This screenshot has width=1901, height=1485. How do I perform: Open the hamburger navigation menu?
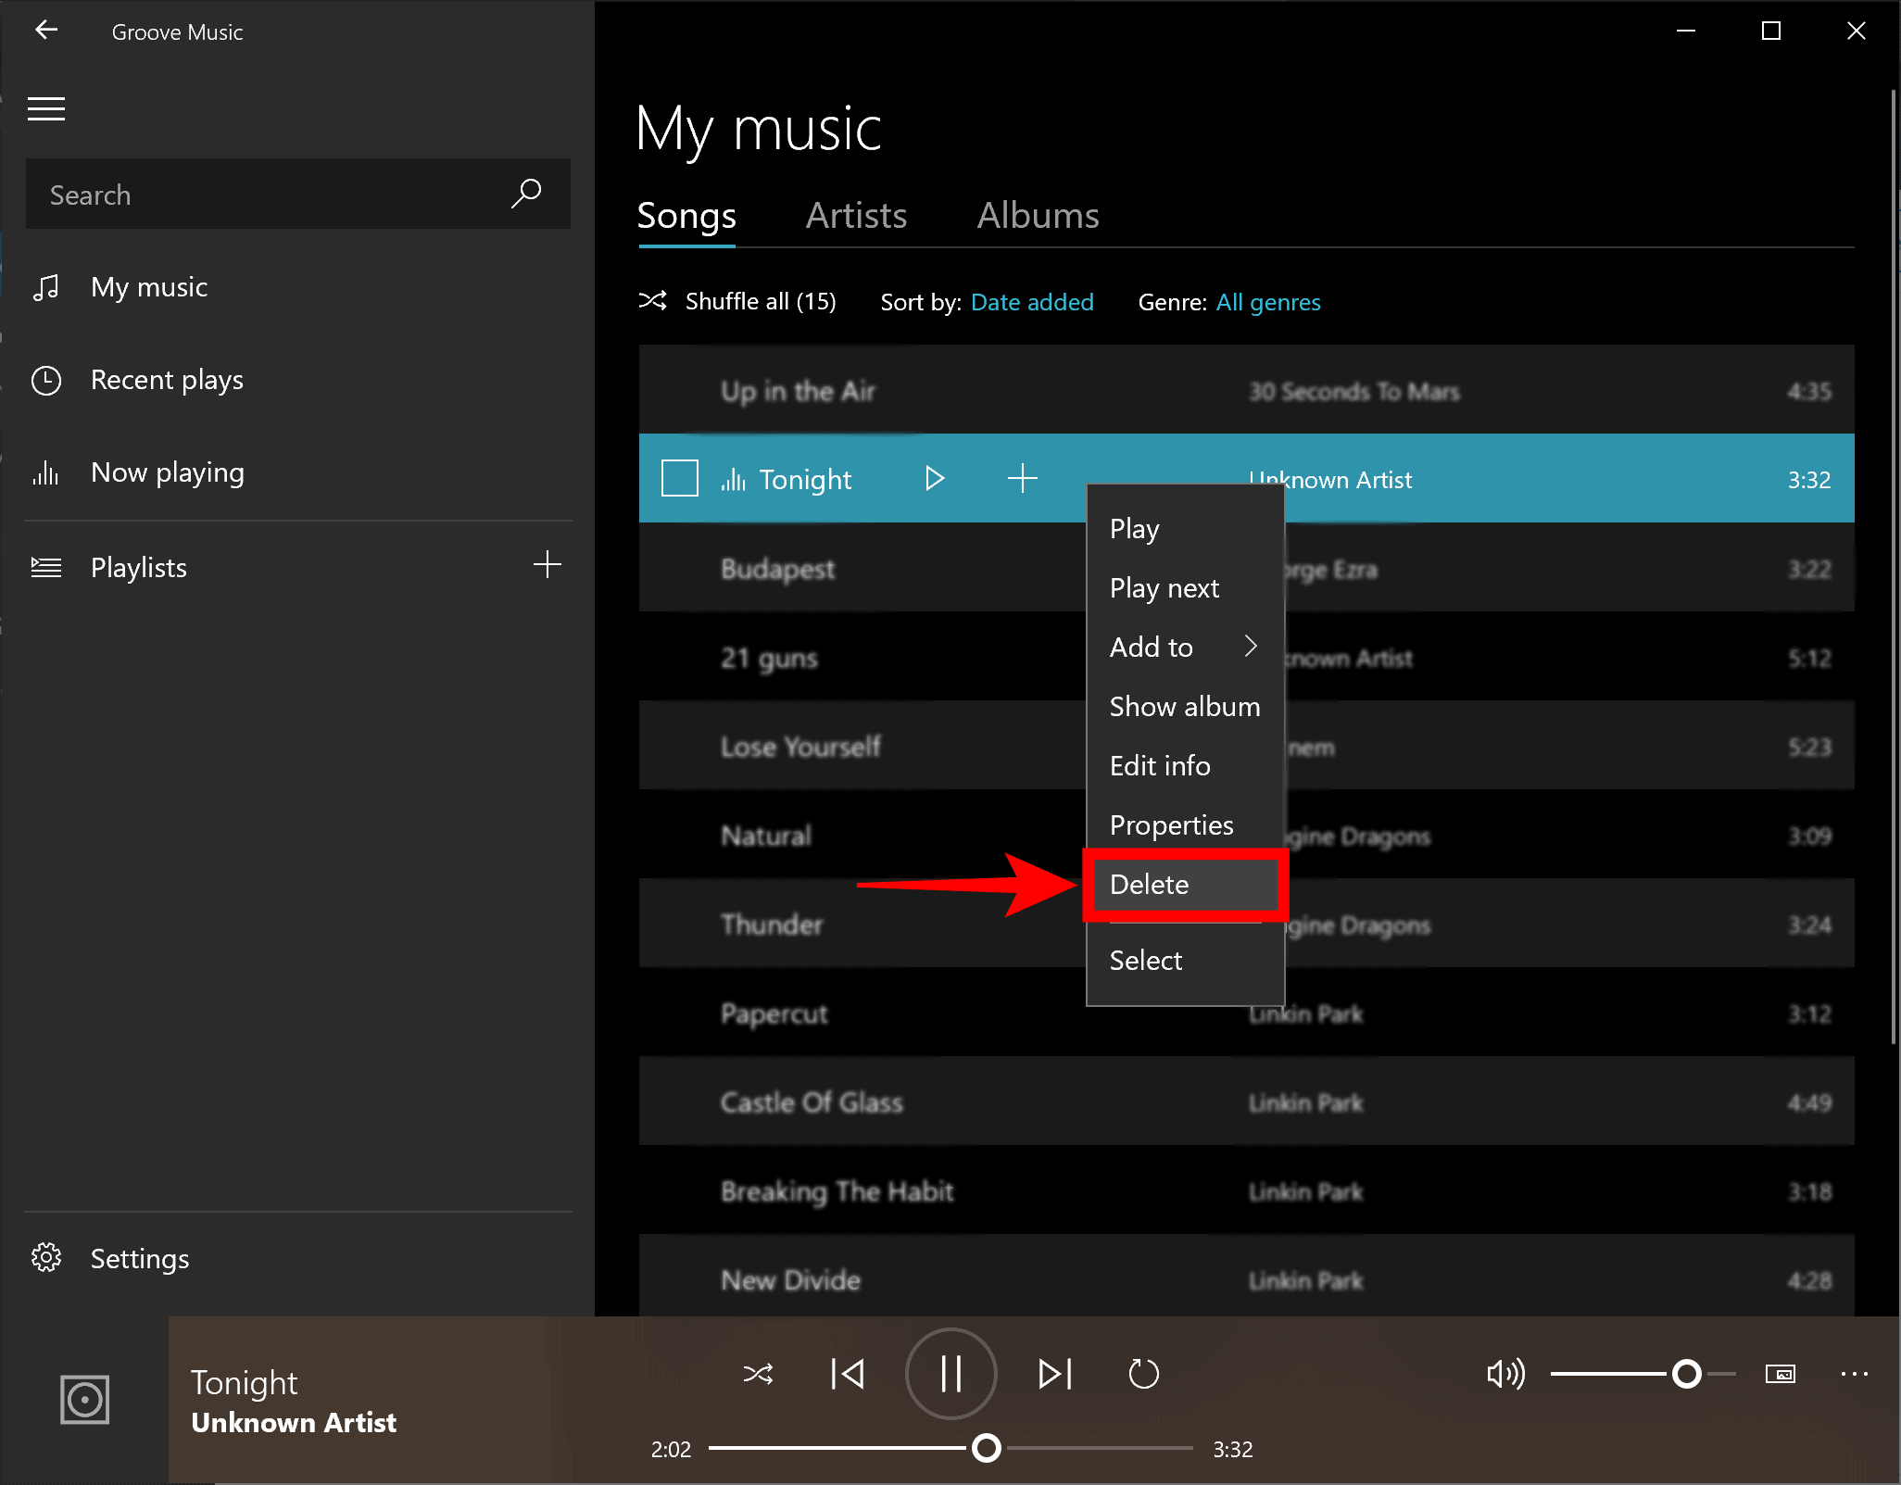pyautogui.click(x=46, y=108)
